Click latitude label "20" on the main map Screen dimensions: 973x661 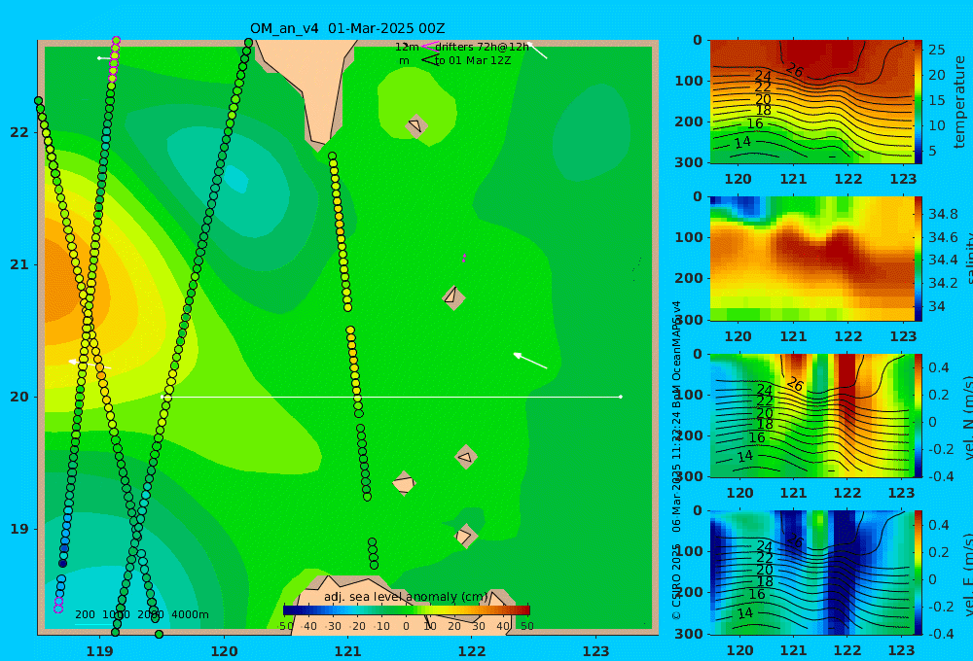(19, 397)
